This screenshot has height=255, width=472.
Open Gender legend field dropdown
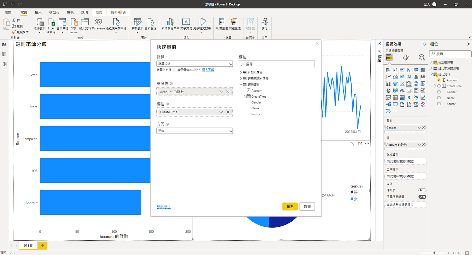click(x=419, y=128)
